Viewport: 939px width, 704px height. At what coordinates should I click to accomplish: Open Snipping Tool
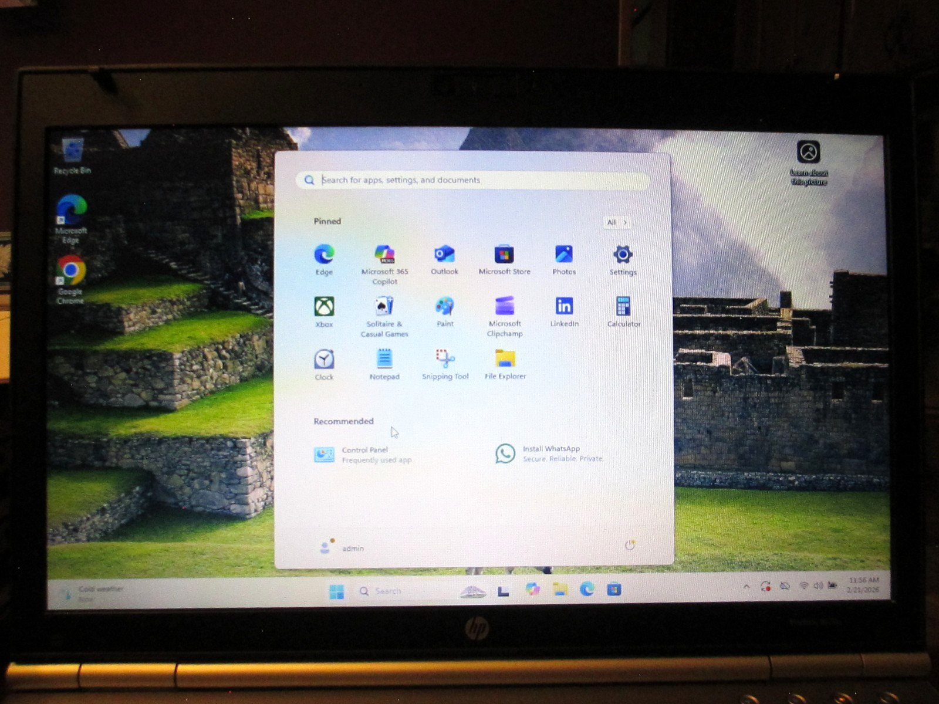pyautogui.click(x=445, y=365)
